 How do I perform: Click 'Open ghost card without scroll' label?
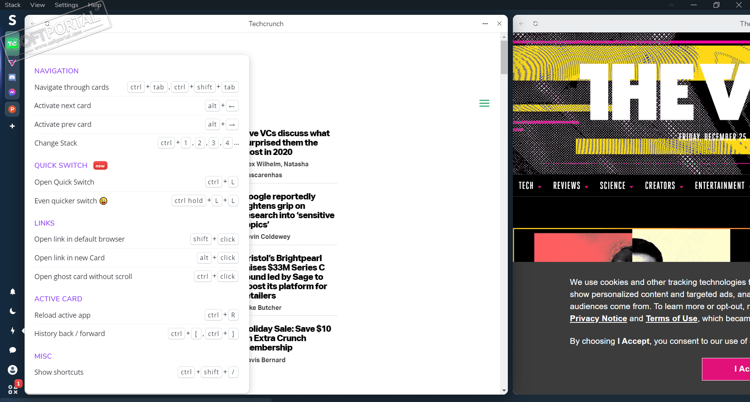[x=83, y=277]
